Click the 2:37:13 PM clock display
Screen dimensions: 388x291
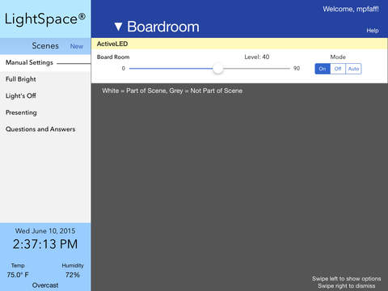[x=45, y=244]
